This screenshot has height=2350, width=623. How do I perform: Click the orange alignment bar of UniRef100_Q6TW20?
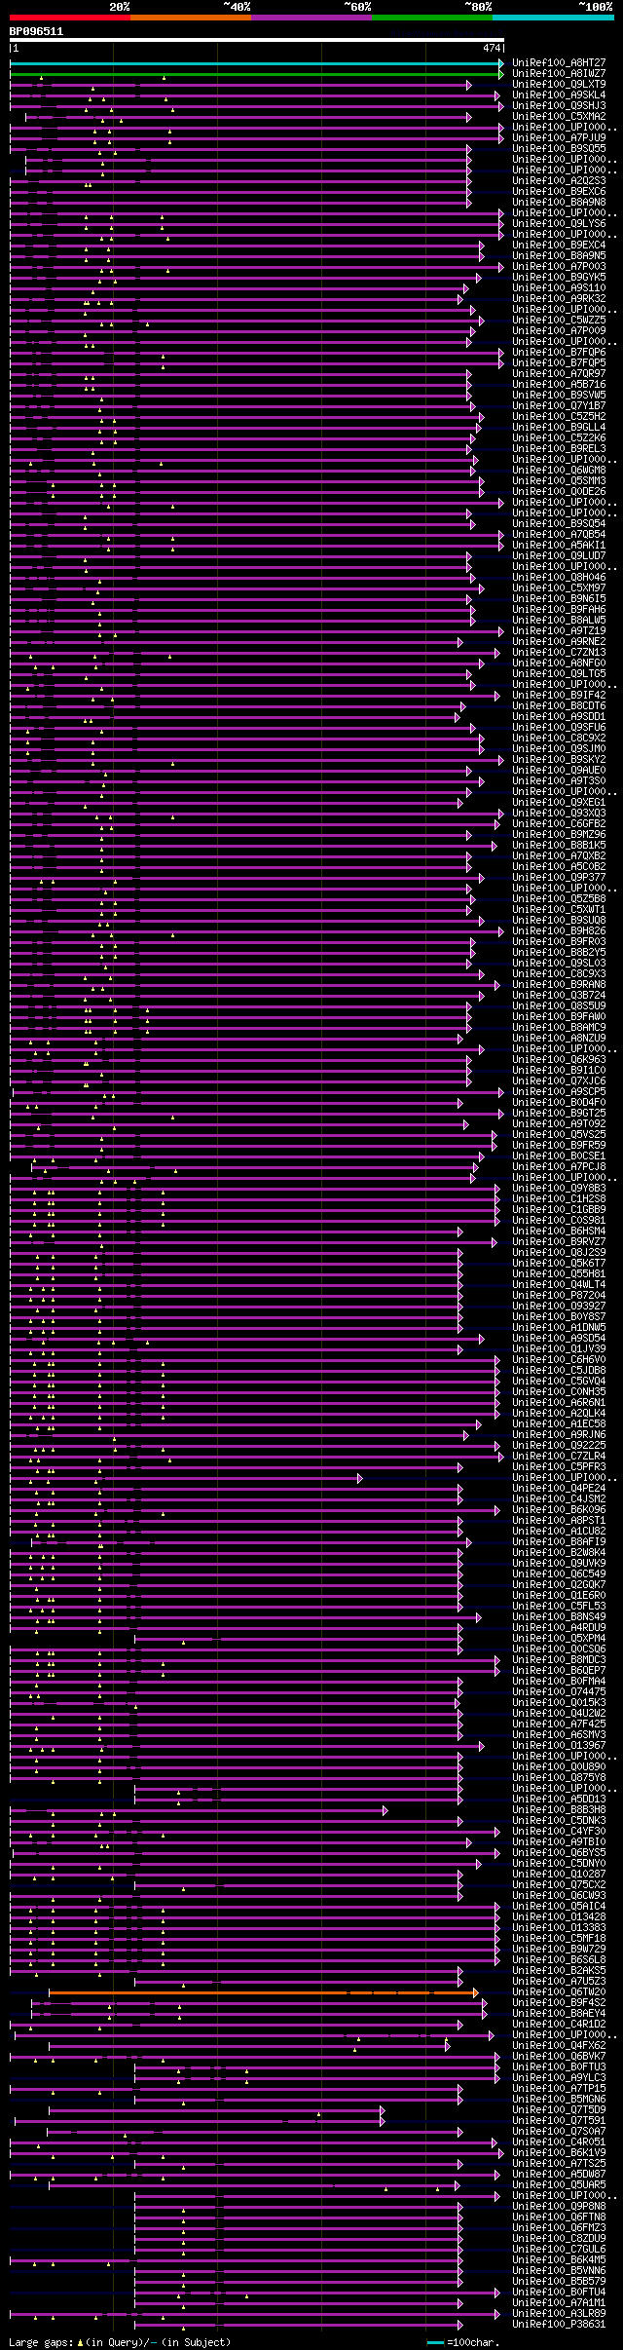pos(263,1993)
